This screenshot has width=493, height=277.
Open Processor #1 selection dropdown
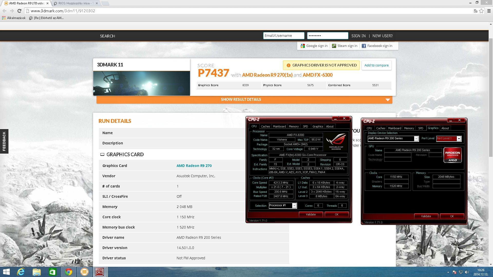294,206
